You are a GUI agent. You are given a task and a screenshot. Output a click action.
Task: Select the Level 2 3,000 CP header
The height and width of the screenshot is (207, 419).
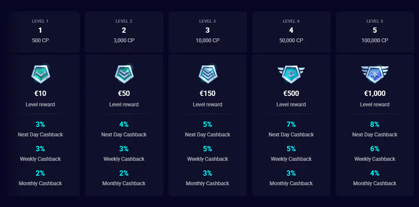click(x=124, y=31)
